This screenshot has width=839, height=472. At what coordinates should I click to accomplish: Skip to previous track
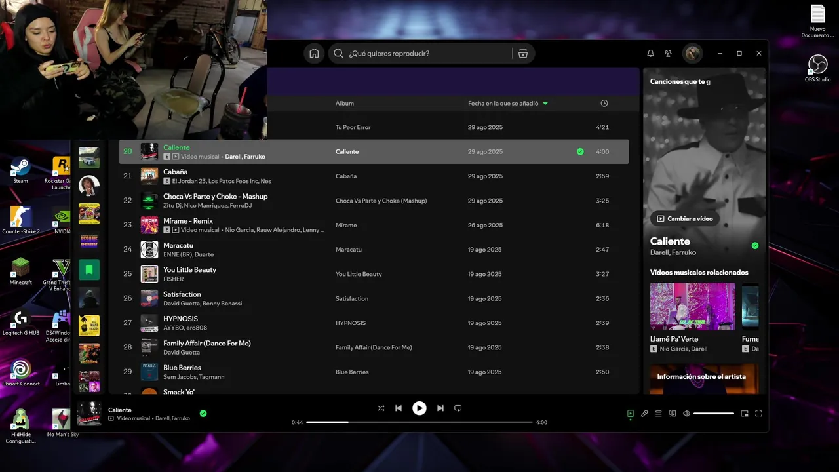coord(399,408)
